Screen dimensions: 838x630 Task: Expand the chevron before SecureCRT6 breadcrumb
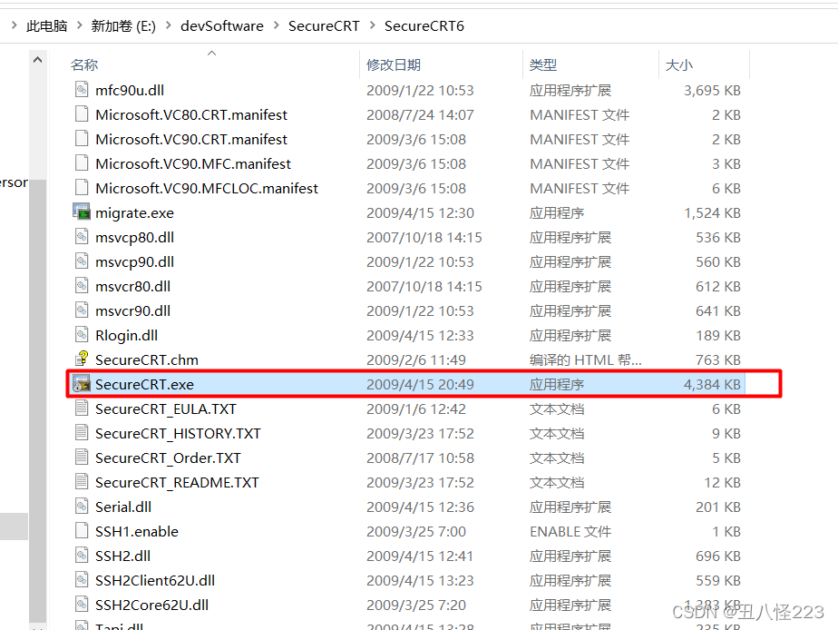point(373,25)
